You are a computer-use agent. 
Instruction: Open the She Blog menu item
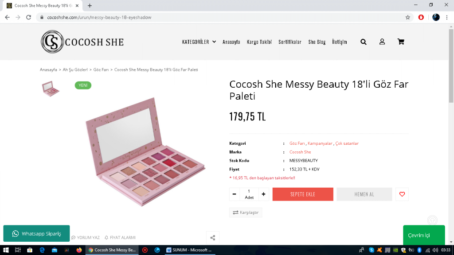click(x=317, y=42)
